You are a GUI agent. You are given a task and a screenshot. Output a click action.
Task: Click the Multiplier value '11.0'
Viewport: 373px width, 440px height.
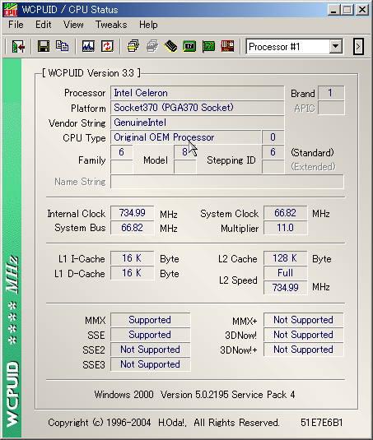286,228
